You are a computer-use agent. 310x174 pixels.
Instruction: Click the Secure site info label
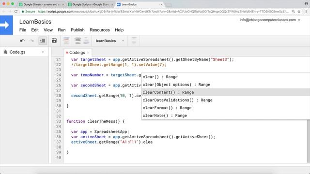(x=29, y=12)
